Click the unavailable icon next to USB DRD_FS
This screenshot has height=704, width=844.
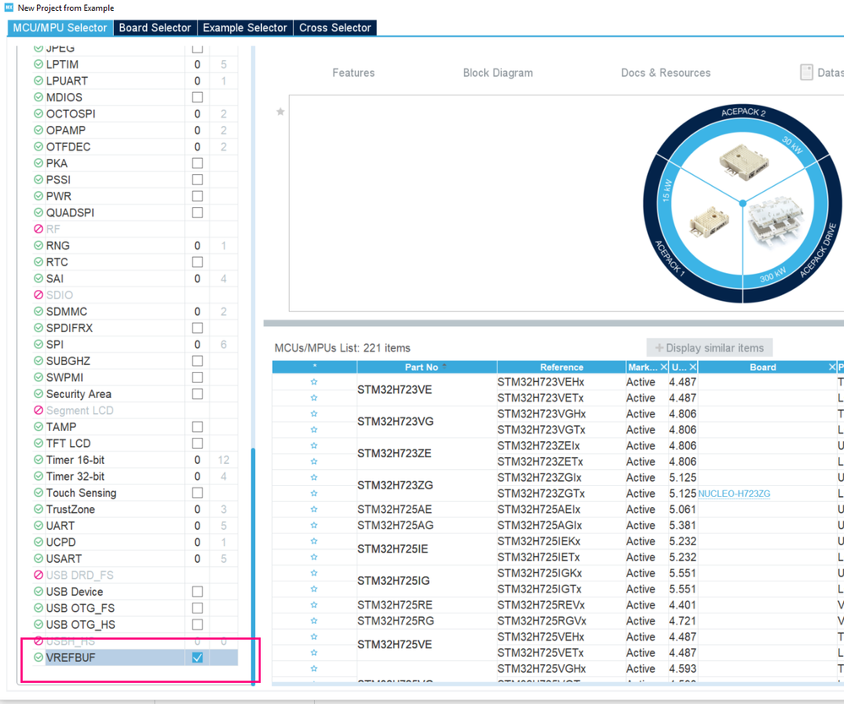click(38, 575)
